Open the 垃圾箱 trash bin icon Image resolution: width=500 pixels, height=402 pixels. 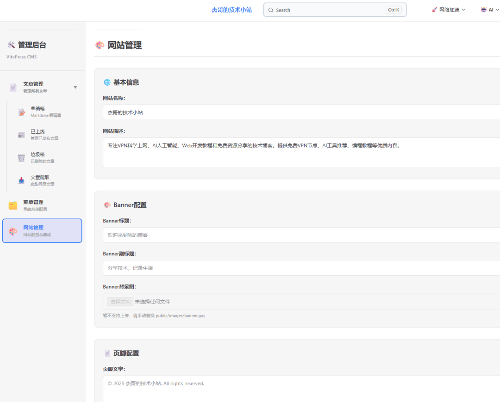21,158
